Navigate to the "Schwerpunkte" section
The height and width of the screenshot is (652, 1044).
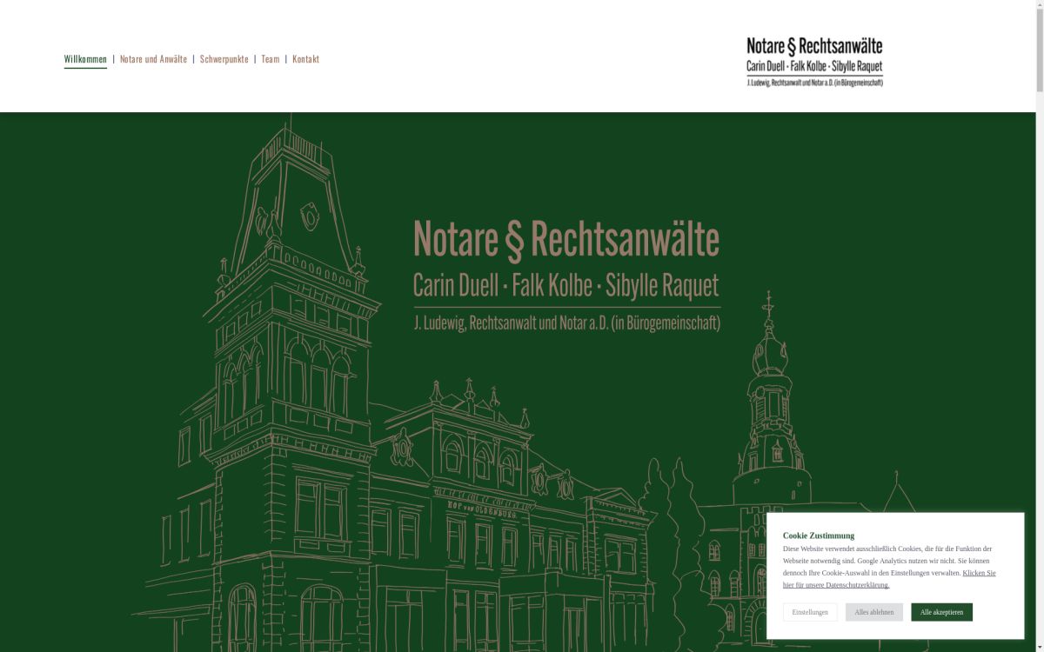click(224, 58)
